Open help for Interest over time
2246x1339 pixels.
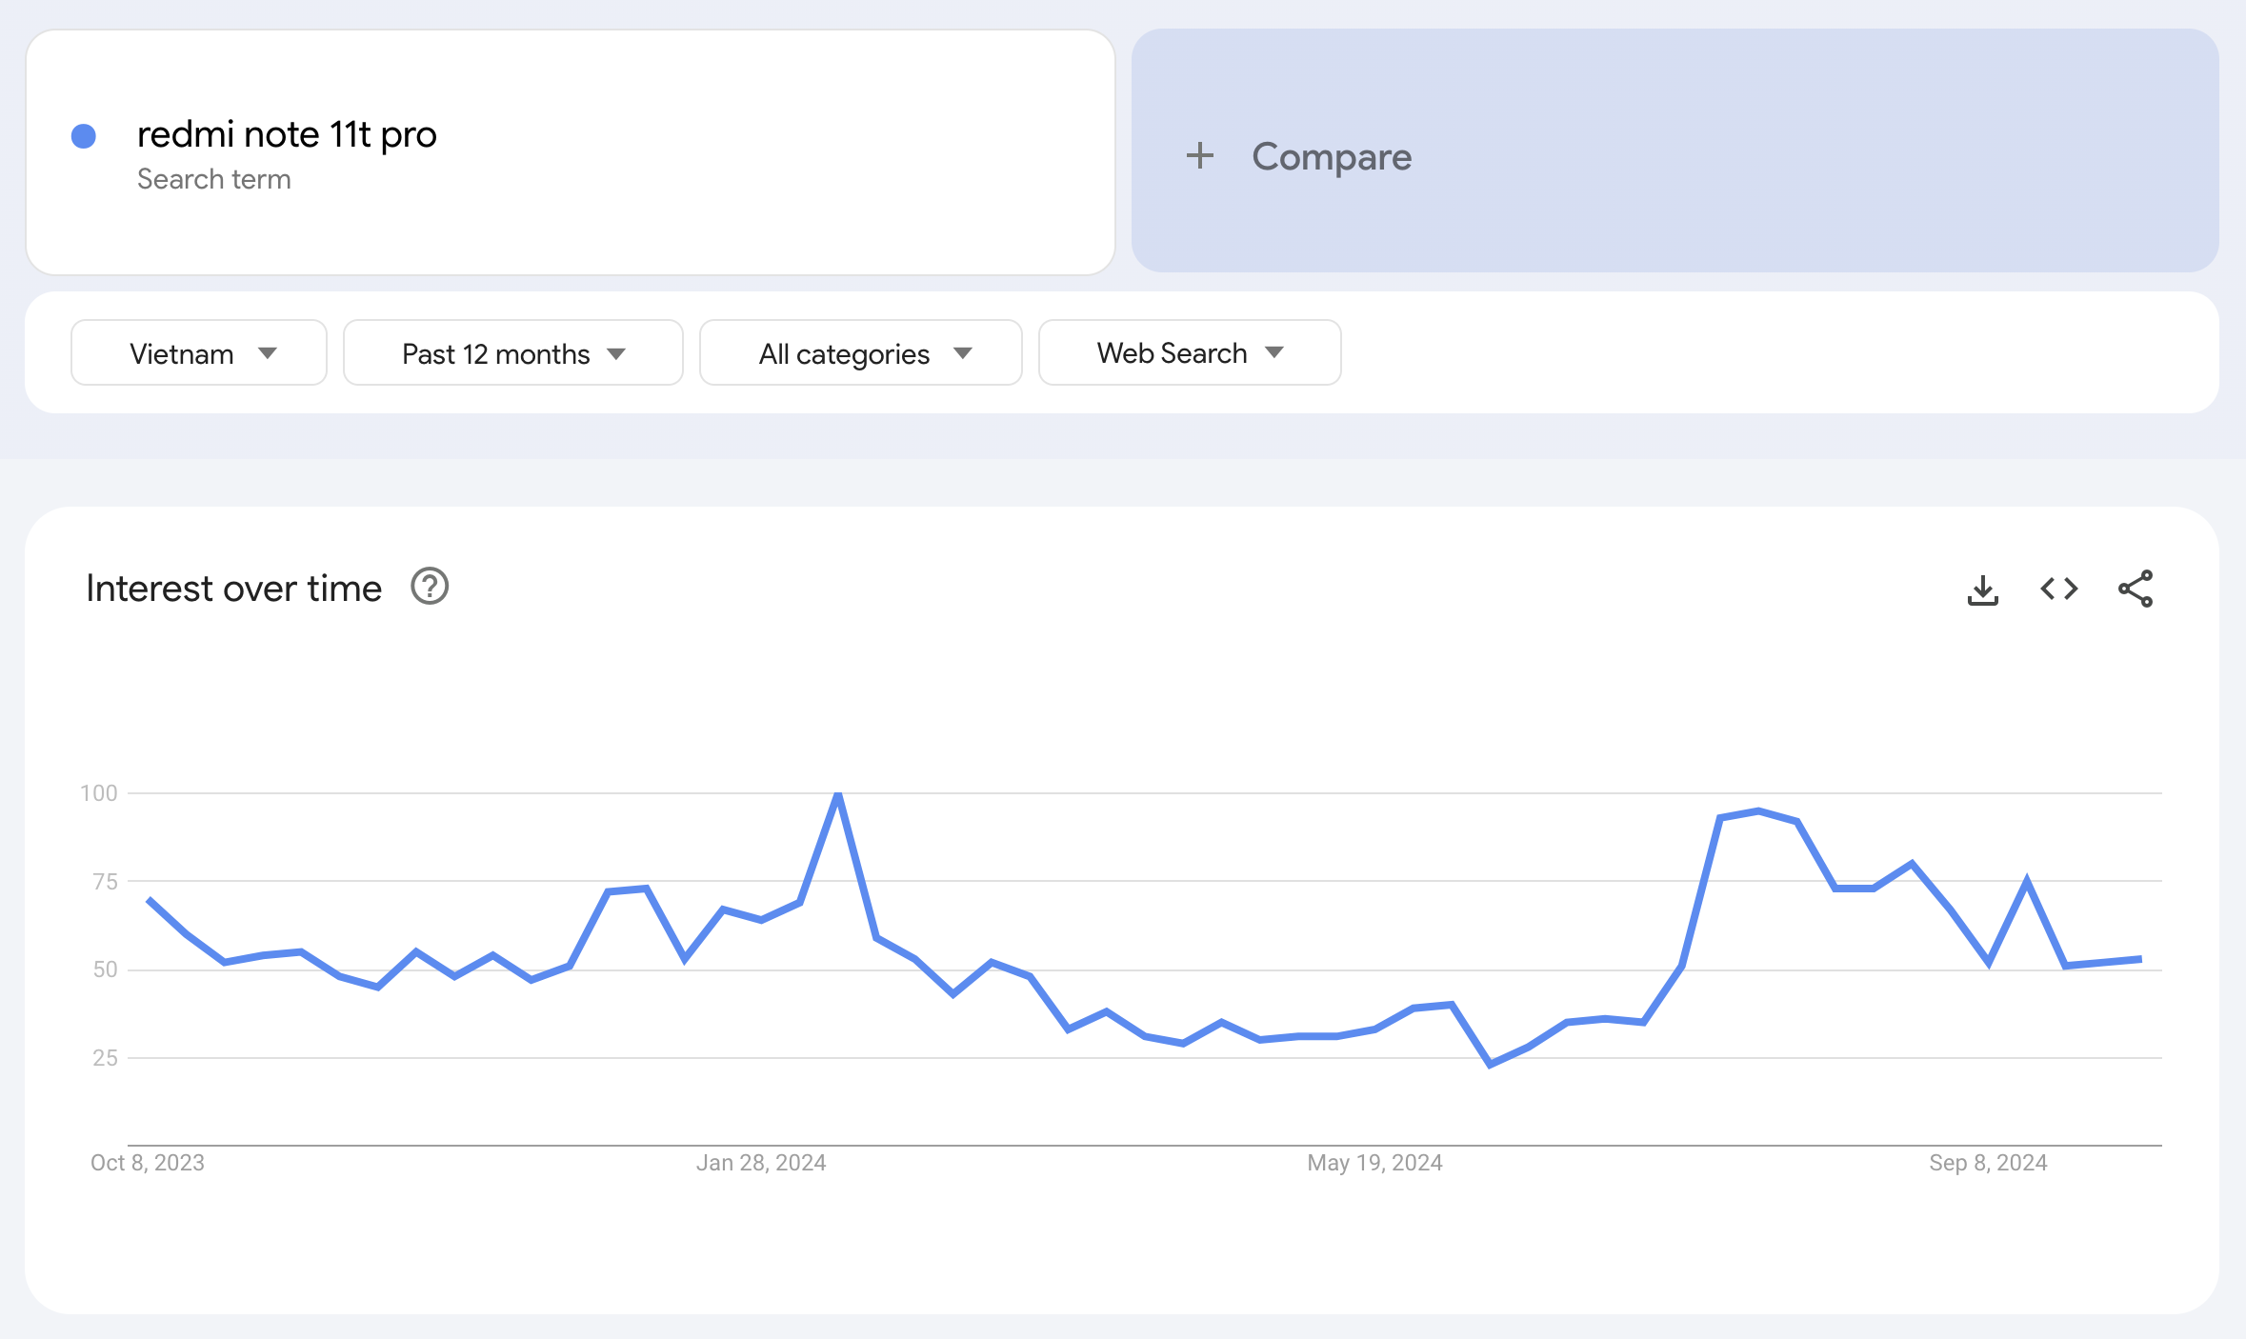430,587
